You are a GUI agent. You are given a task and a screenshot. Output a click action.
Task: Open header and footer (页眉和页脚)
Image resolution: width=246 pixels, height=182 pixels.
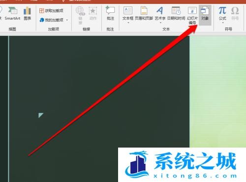[144, 13]
